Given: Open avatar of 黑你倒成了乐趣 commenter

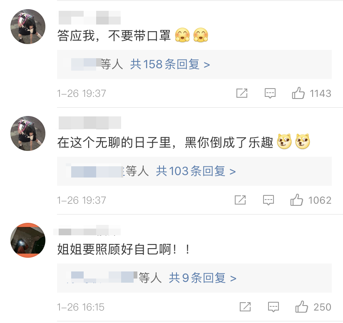Looking at the screenshot, I should [28, 133].
